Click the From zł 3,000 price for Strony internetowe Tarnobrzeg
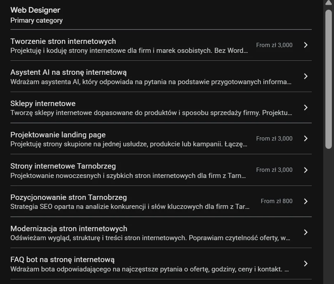This screenshot has width=334, height=284. [274, 170]
